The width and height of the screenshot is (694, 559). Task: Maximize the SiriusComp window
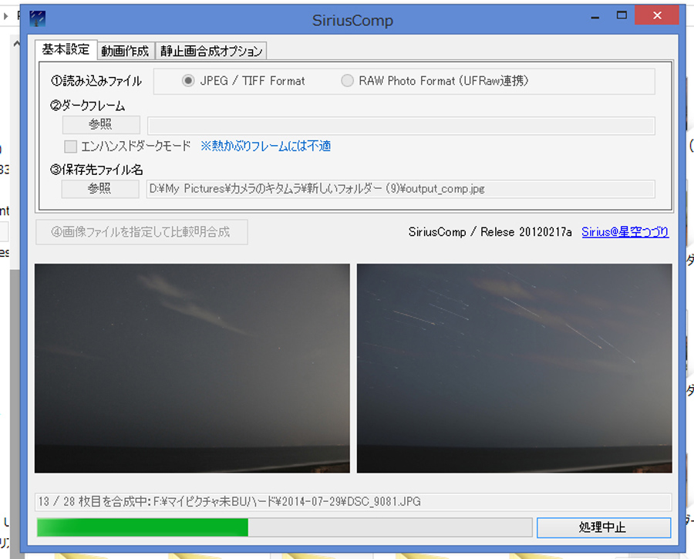pyautogui.click(x=622, y=16)
